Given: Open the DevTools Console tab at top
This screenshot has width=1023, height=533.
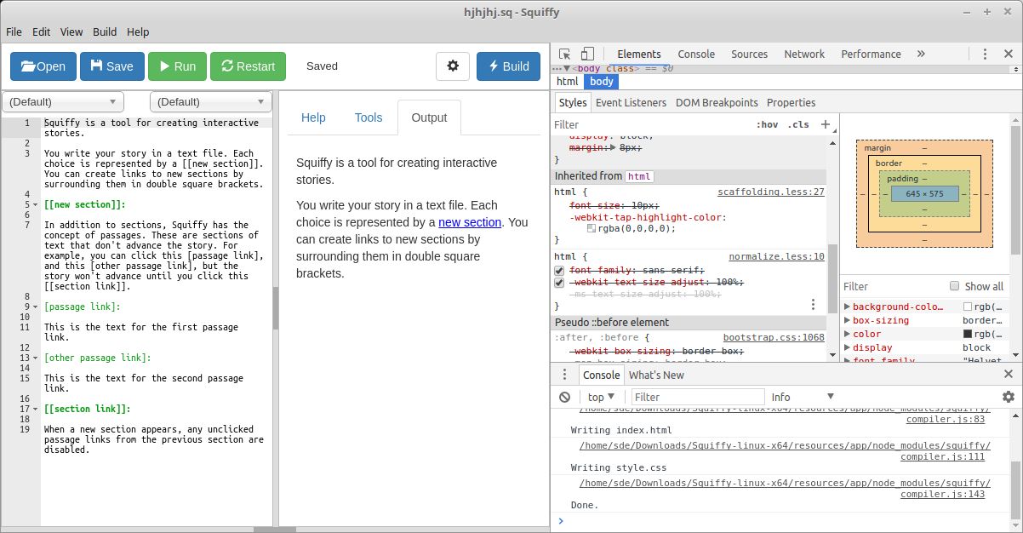Looking at the screenshot, I should click(696, 54).
